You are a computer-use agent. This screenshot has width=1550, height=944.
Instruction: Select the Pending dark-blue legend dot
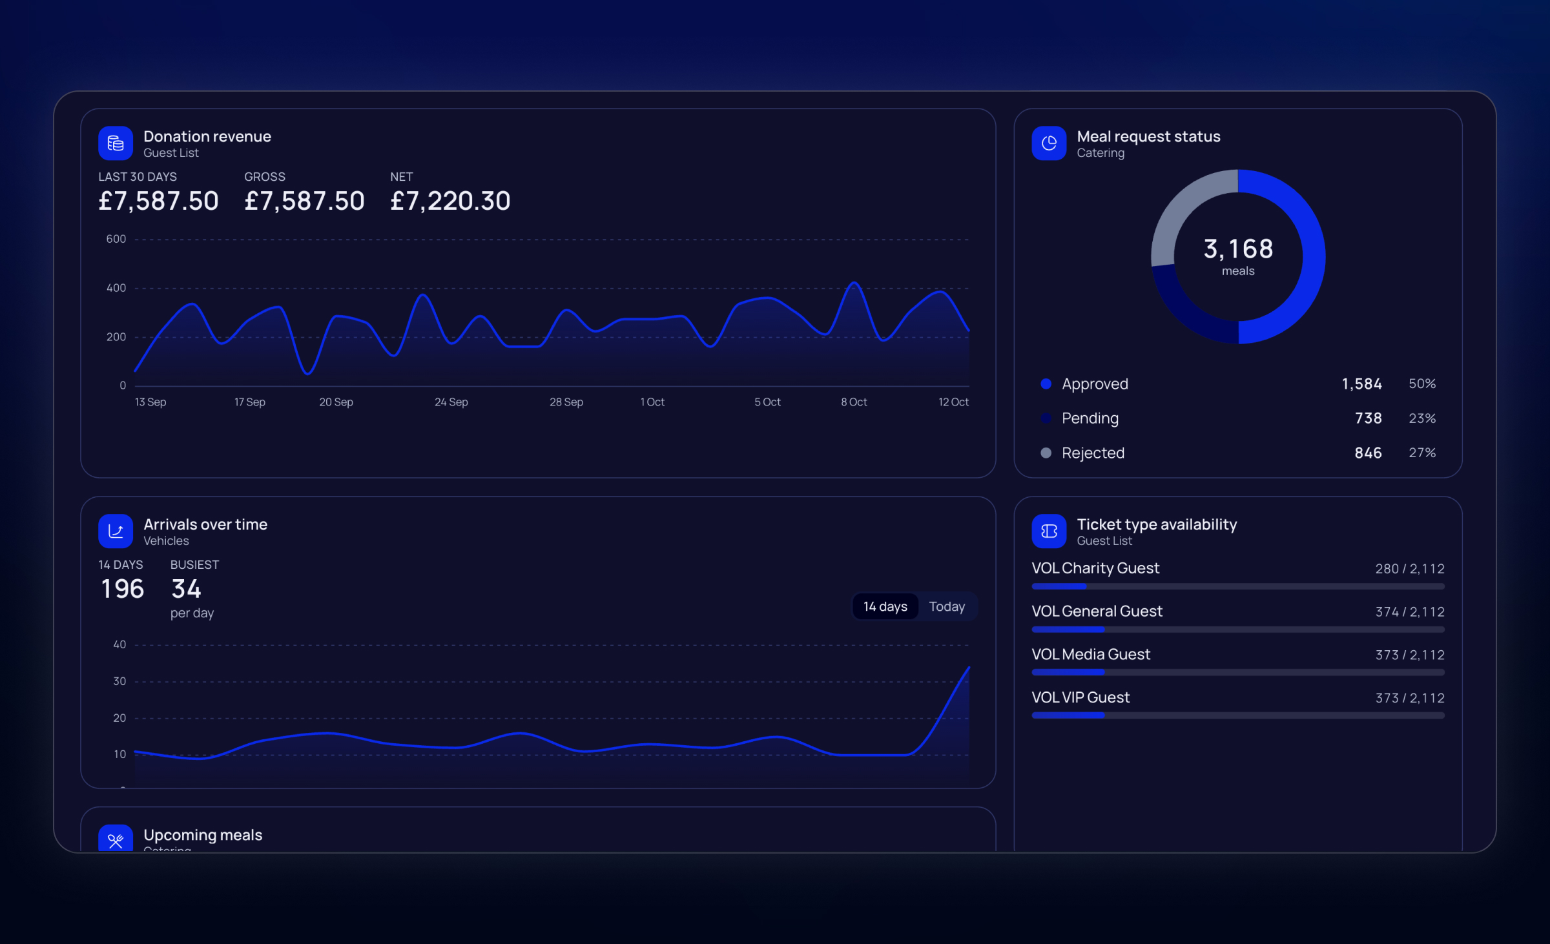pyautogui.click(x=1046, y=418)
